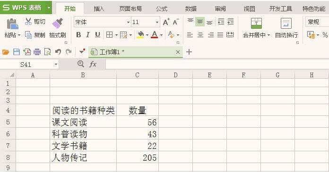Image resolution: width=329 pixels, height=172 pixels.
Task: Open the font name dropdown (宋体)
Action: (x=128, y=22)
